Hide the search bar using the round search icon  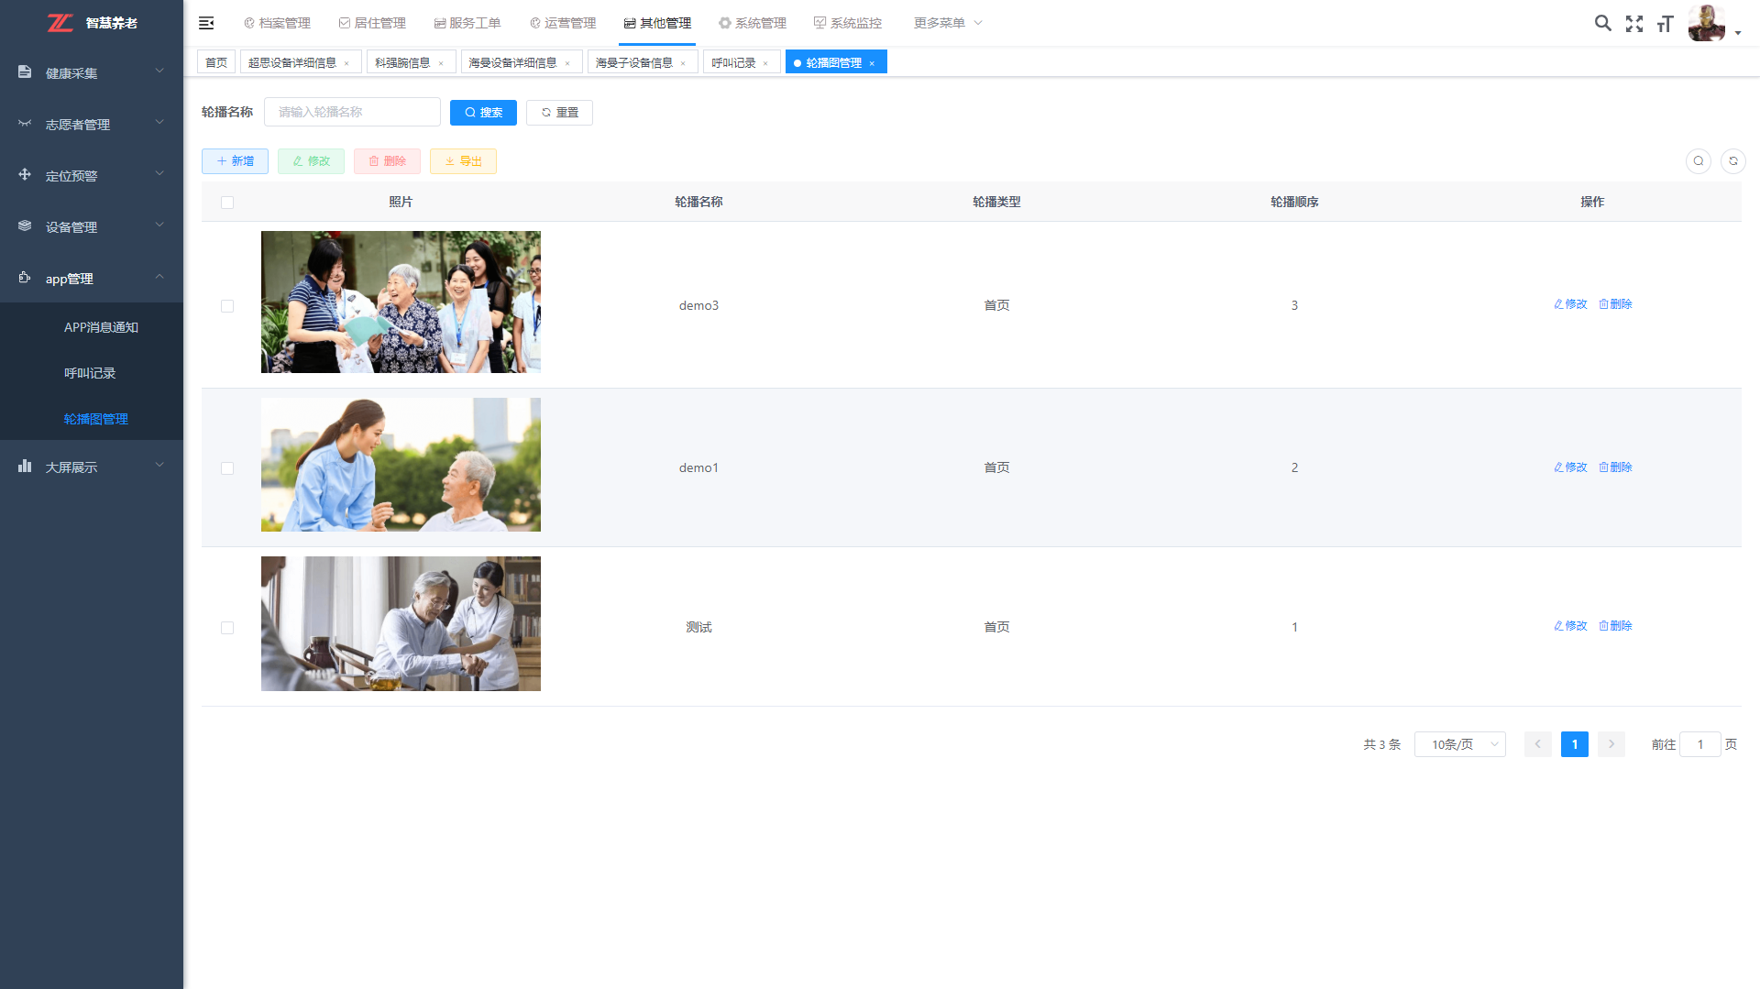(x=1698, y=161)
